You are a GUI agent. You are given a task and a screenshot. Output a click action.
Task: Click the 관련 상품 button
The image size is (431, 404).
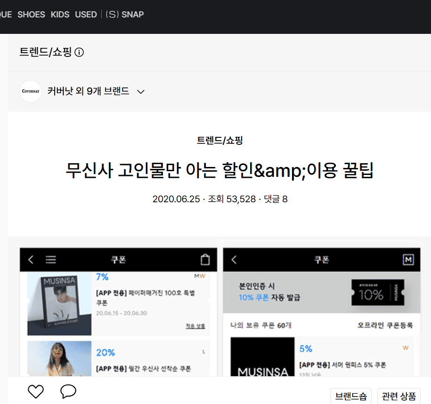point(399,396)
